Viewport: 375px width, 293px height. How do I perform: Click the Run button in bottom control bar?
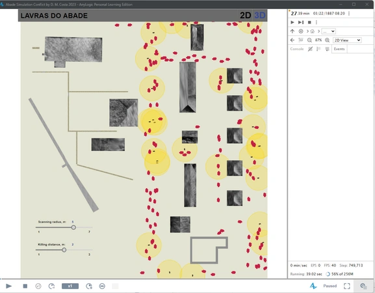click(x=9, y=286)
